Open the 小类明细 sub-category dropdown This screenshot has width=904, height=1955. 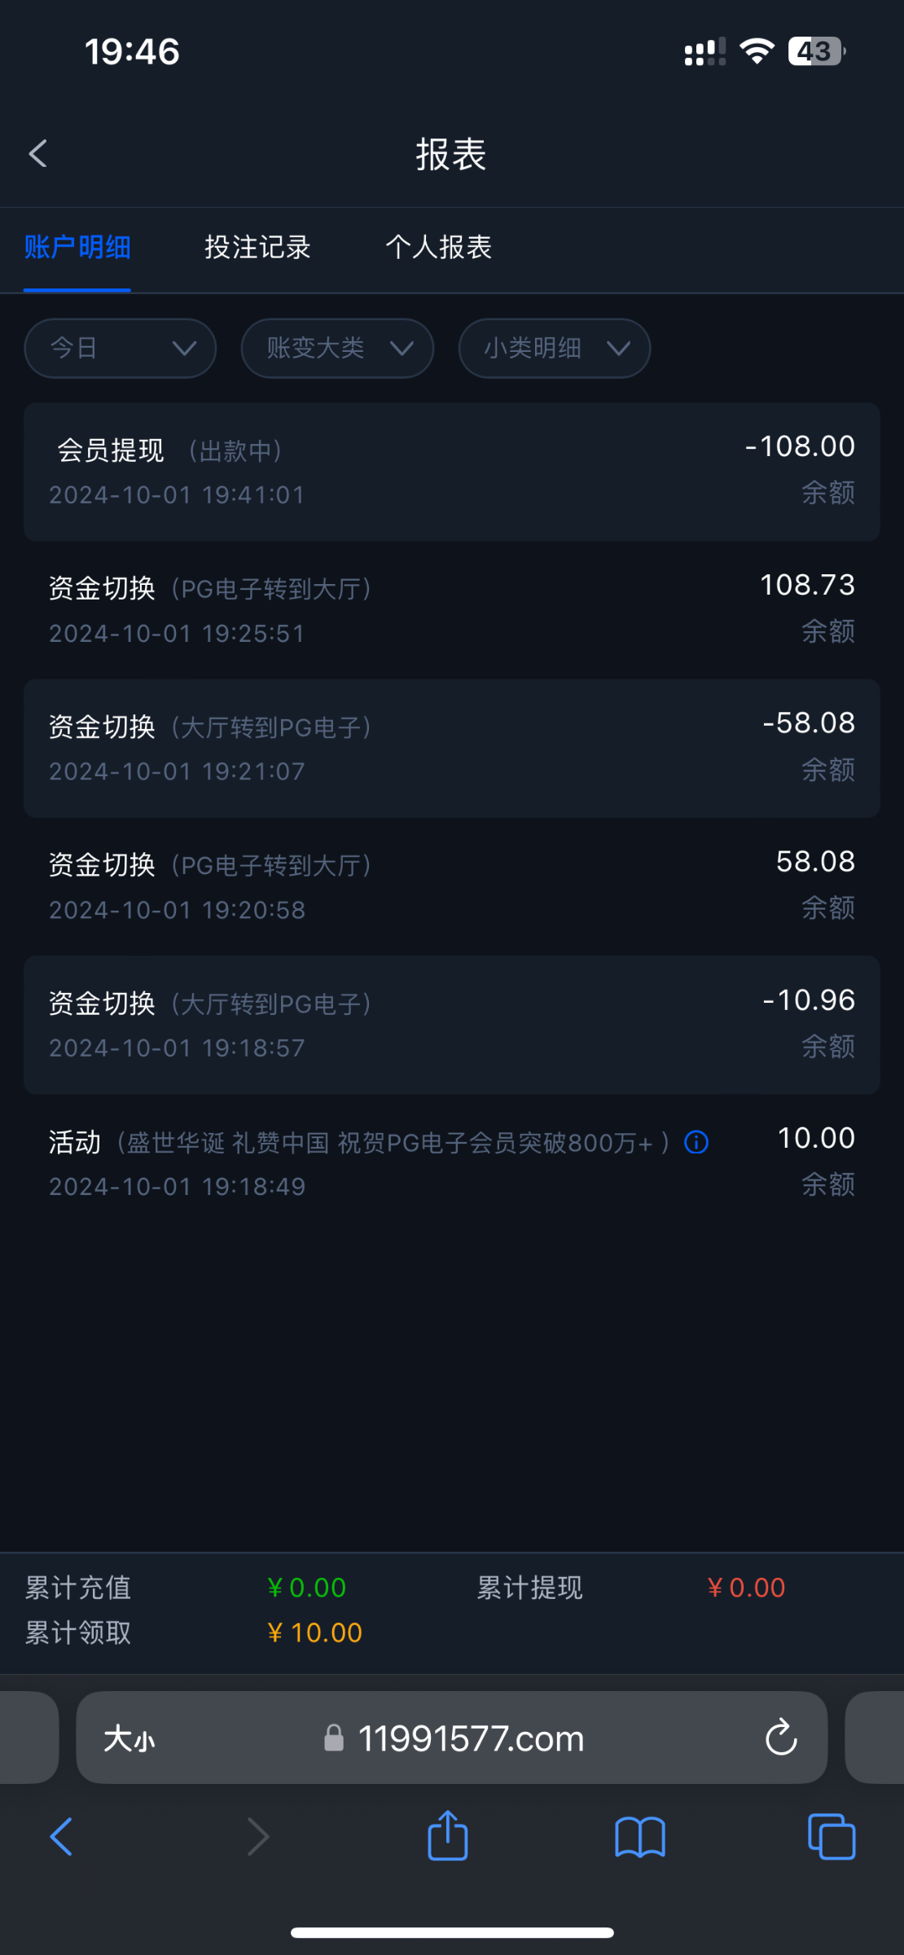click(x=555, y=349)
